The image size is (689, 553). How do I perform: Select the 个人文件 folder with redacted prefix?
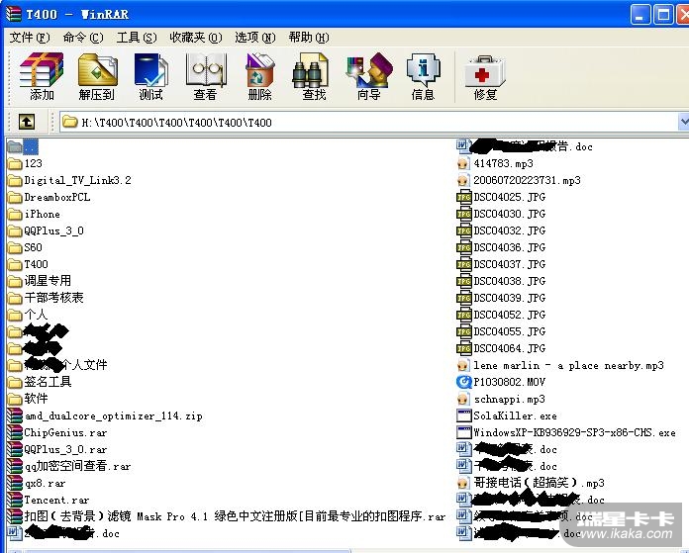[57, 365]
